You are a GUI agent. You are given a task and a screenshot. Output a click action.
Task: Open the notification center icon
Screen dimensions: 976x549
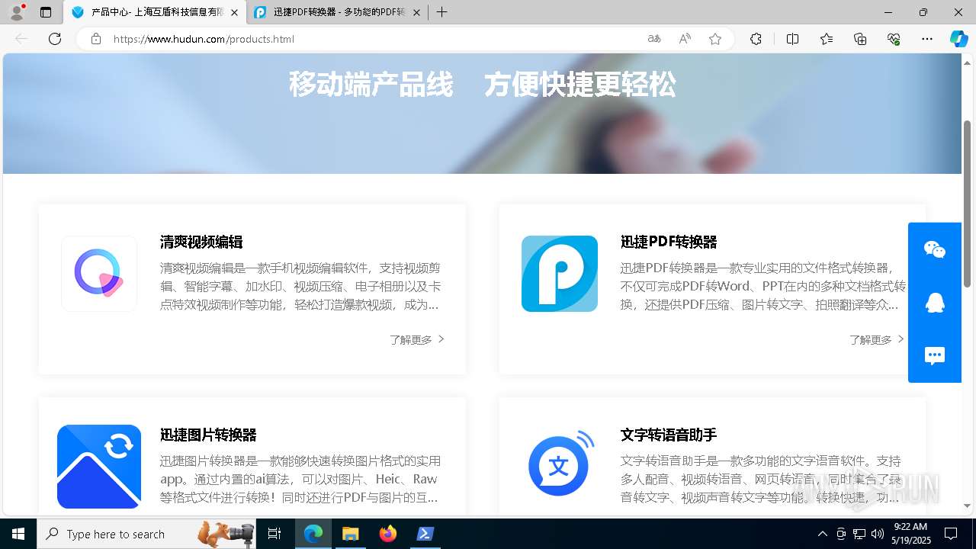951,534
